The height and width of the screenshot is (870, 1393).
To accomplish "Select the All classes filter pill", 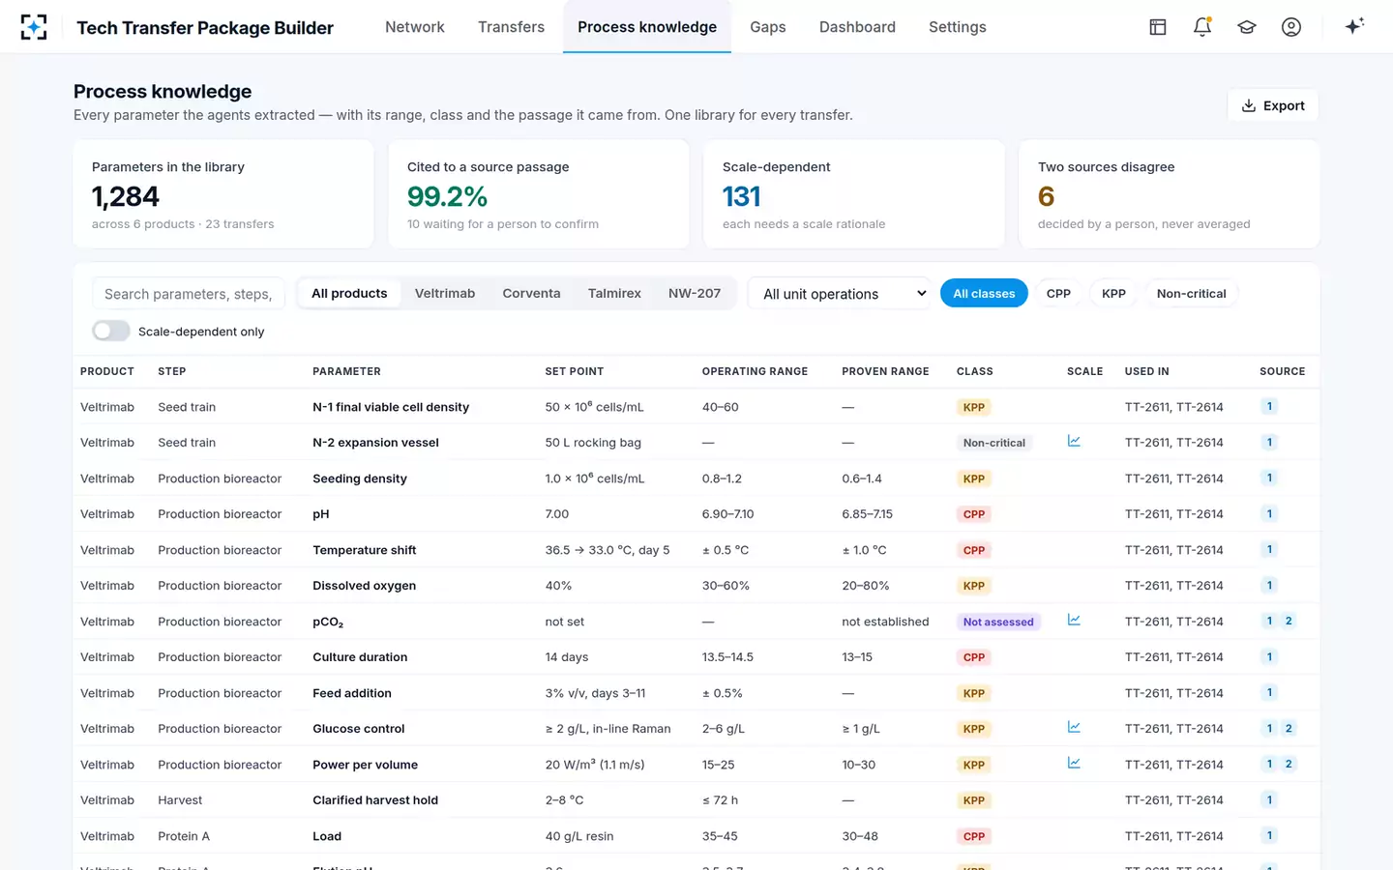I will pos(984,293).
